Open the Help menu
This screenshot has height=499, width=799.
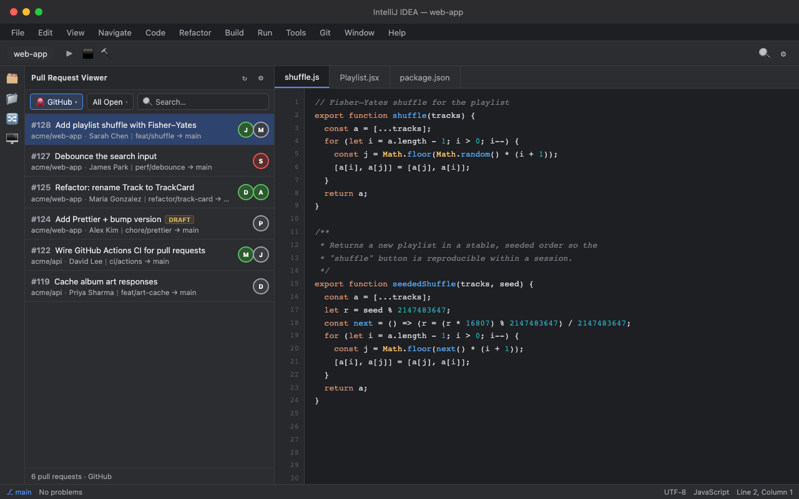click(x=397, y=32)
